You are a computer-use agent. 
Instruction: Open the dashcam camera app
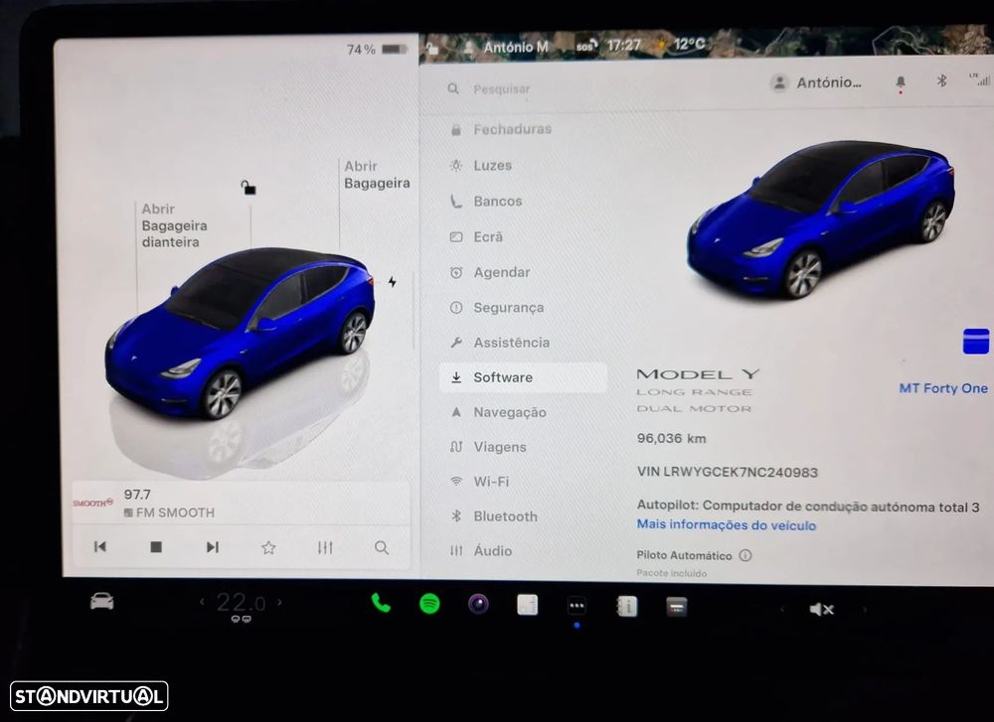(479, 604)
